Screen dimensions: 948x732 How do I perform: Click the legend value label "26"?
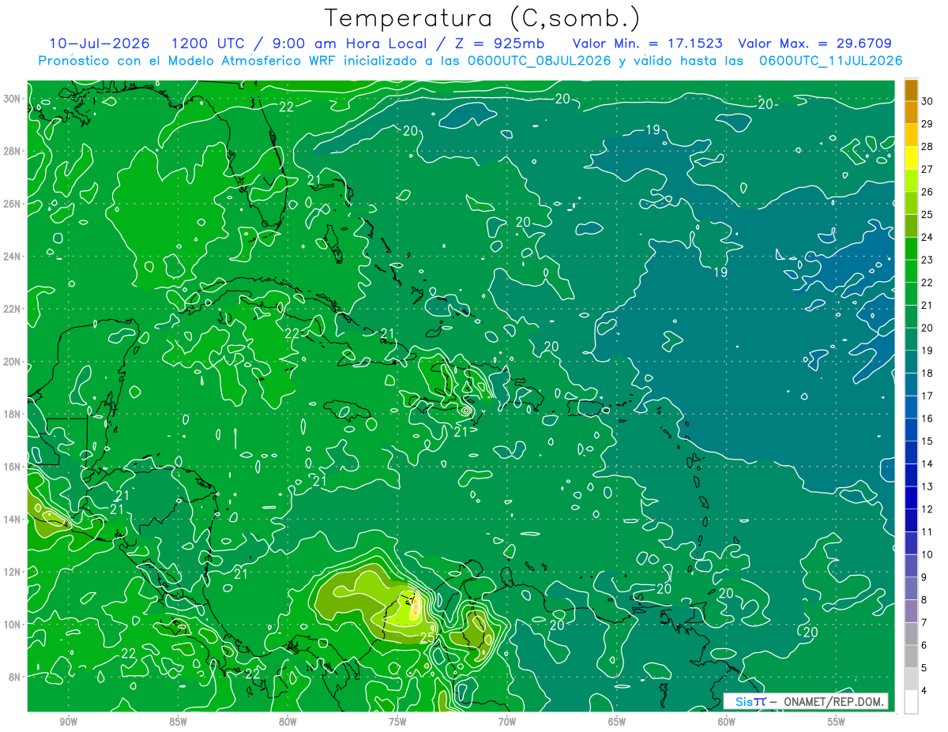pyautogui.click(x=928, y=191)
